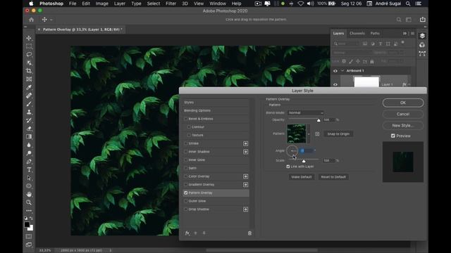The height and width of the screenshot is (253, 451).
Task: Add another Inner Shadow plus button
Action: click(x=245, y=152)
